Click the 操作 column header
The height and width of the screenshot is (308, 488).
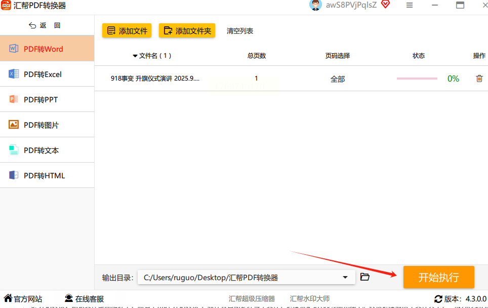479,56
